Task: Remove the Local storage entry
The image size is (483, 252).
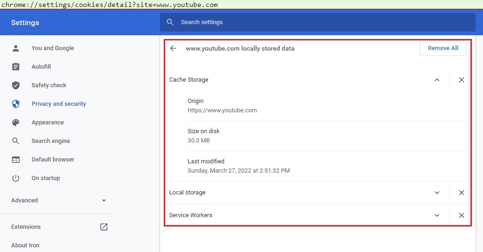Action: pyautogui.click(x=462, y=193)
